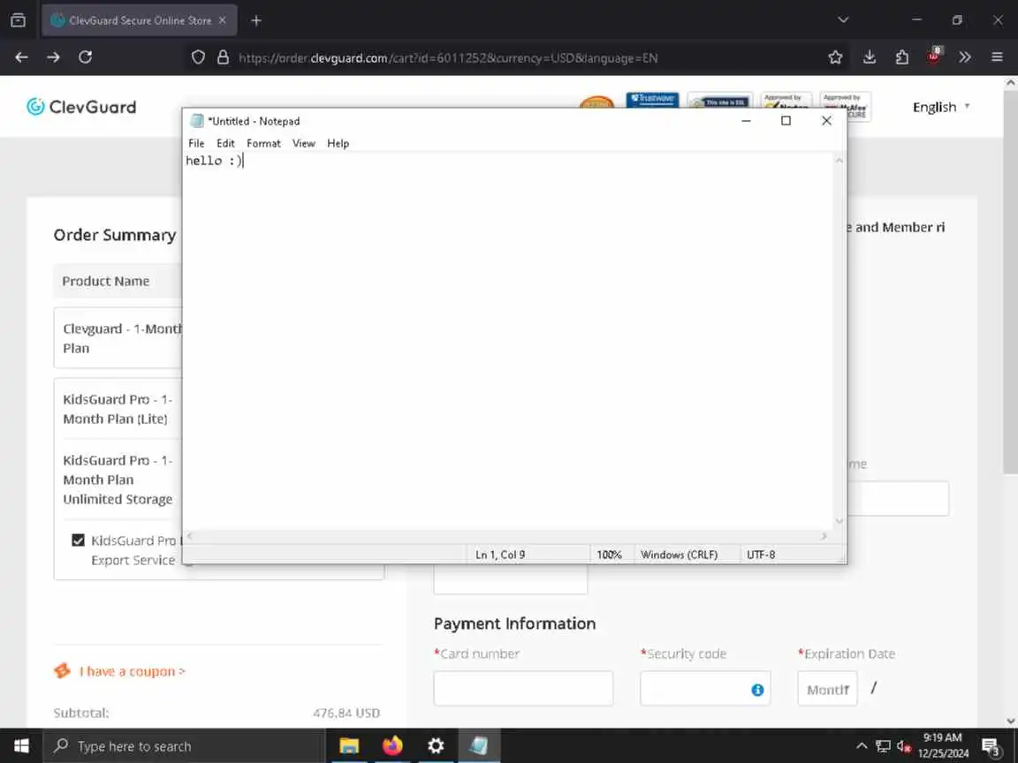Open Firefox from the taskbar

(392, 746)
